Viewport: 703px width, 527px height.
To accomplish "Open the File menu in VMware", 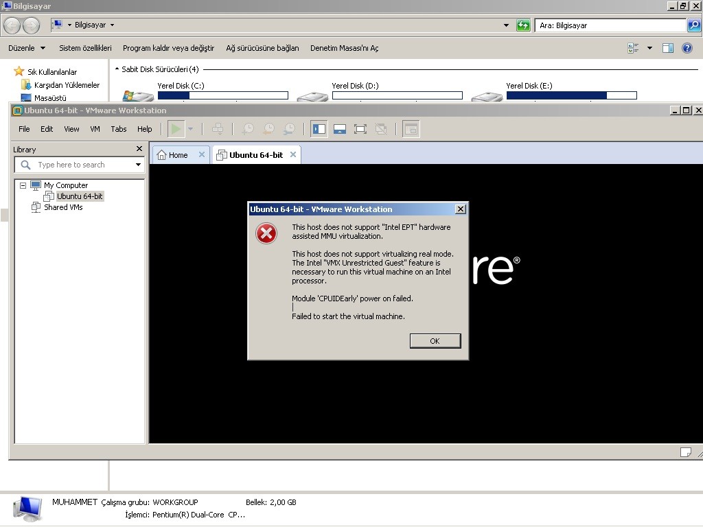I will click(x=24, y=129).
